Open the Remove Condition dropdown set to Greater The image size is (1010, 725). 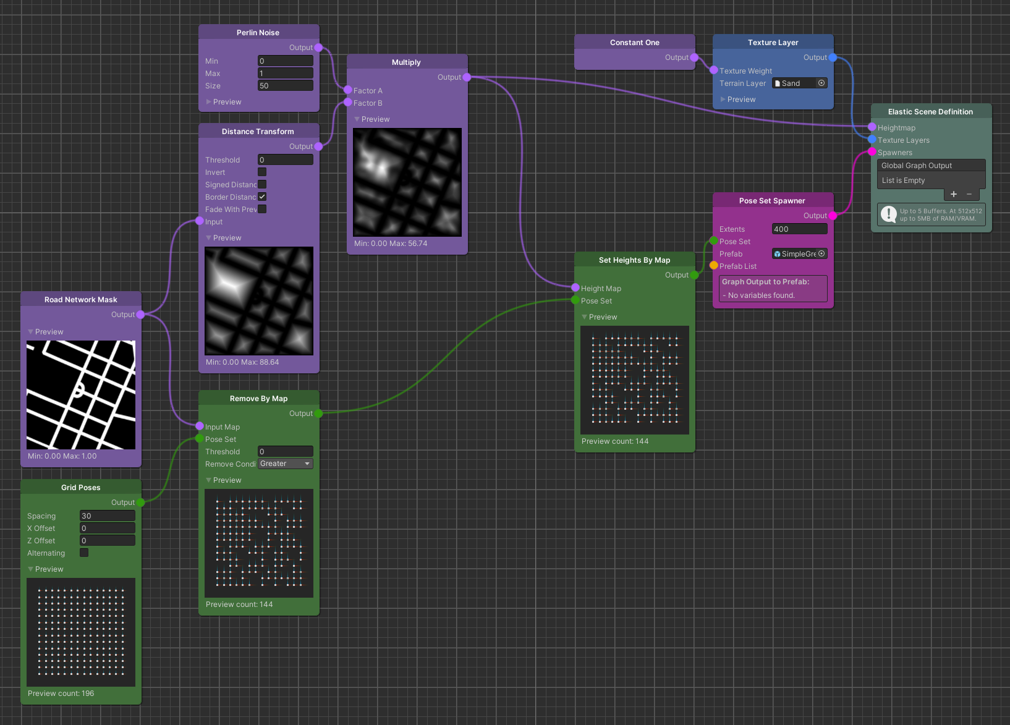click(x=285, y=464)
